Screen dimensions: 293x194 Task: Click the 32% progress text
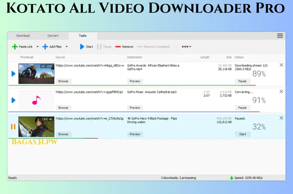tap(259, 127)
